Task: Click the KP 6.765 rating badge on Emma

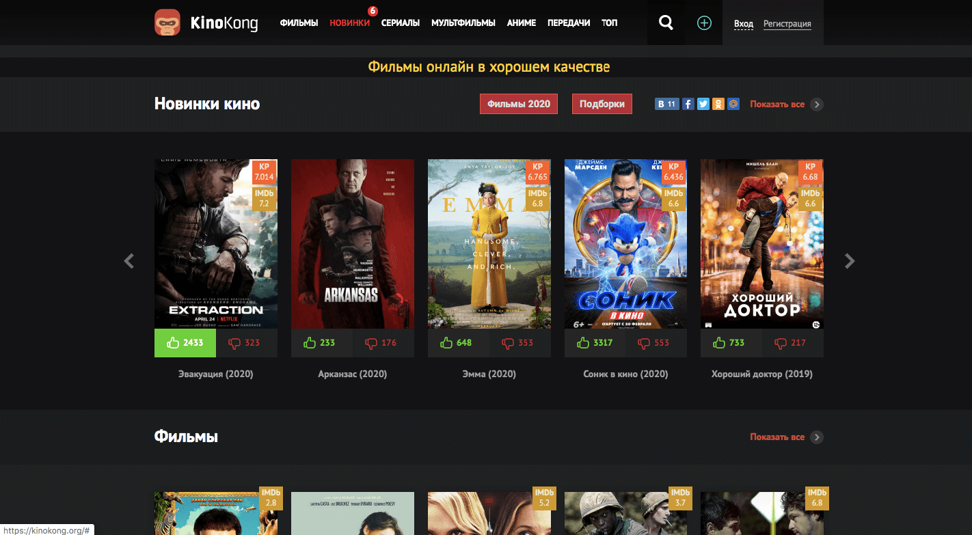Action: (x=538, y=172)
